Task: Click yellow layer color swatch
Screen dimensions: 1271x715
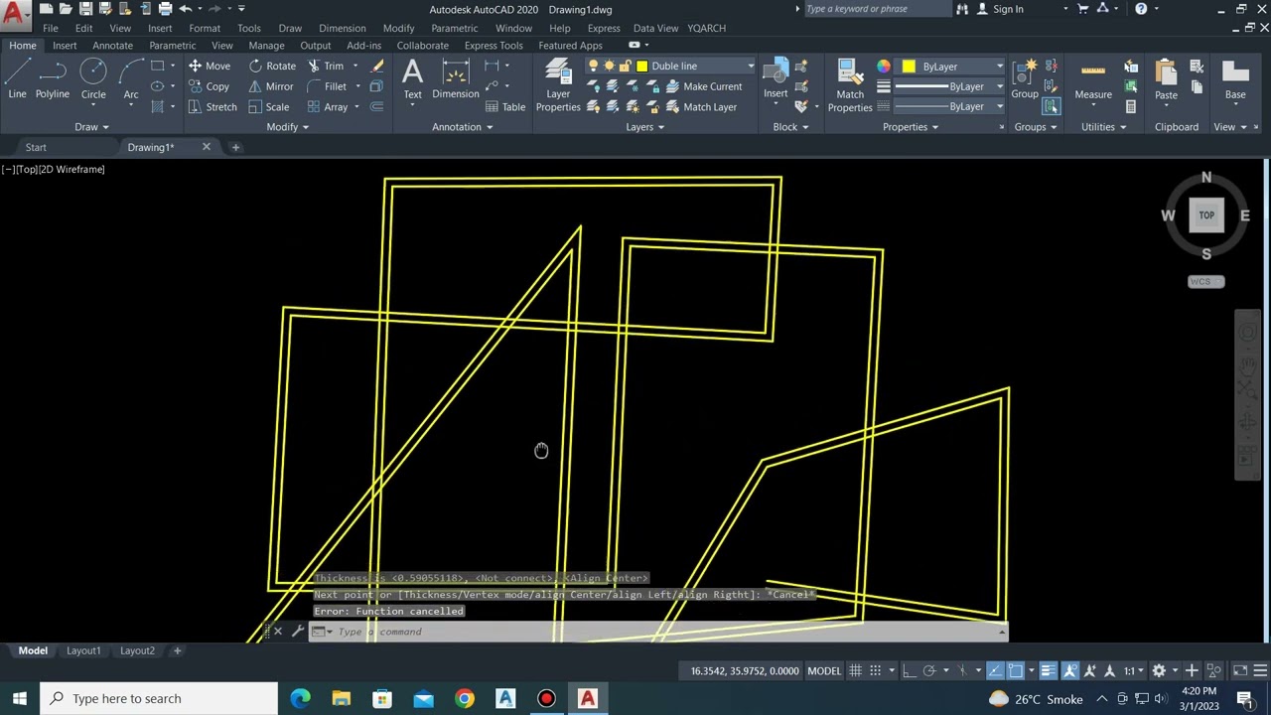Action: coord(642,66)
